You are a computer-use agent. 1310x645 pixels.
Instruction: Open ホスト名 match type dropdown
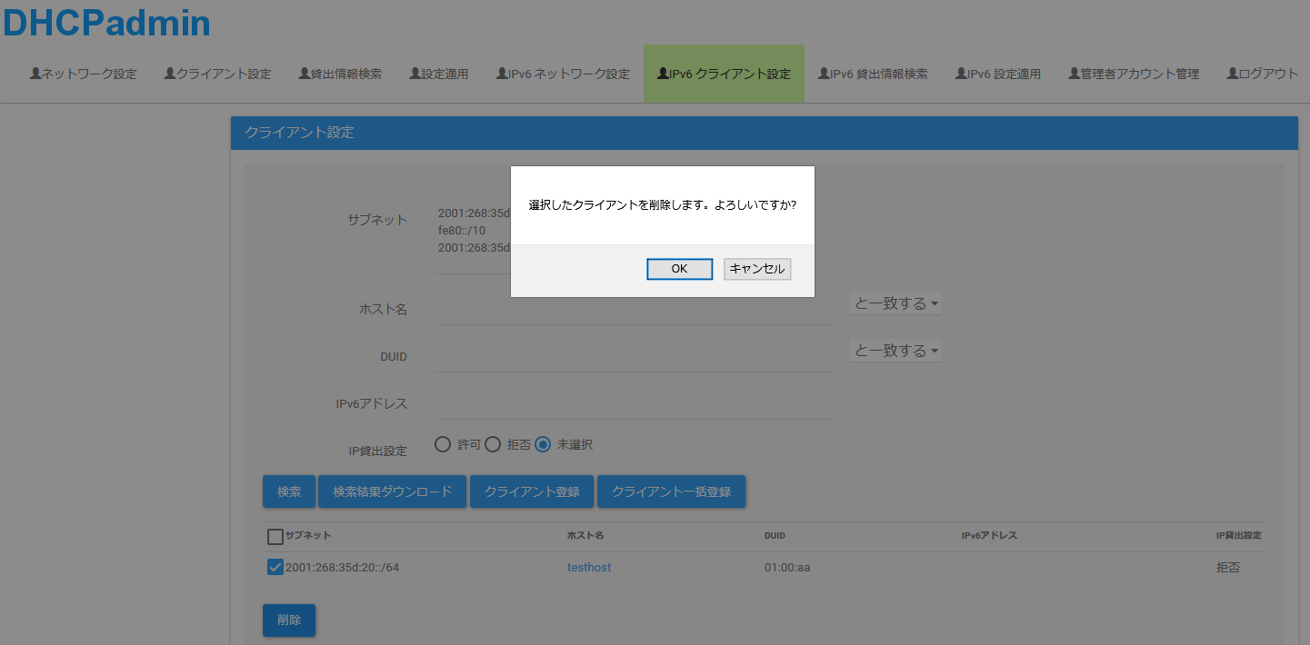tap(895, 303)
